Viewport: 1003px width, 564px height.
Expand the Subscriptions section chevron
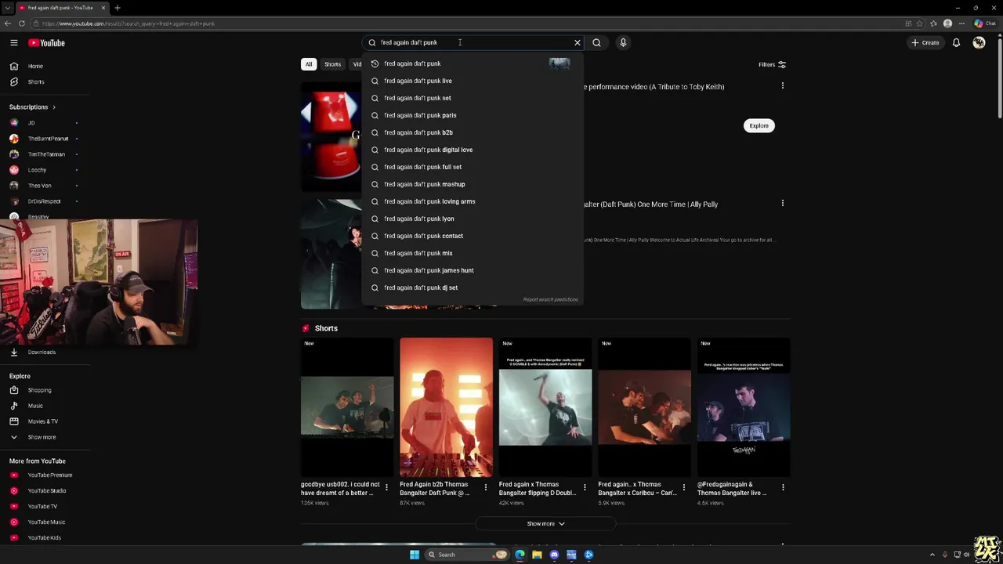54,107
